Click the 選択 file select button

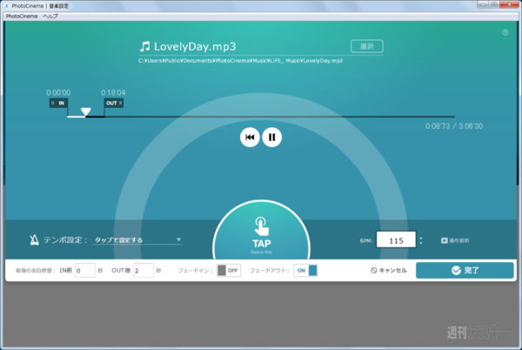(367, 46)
